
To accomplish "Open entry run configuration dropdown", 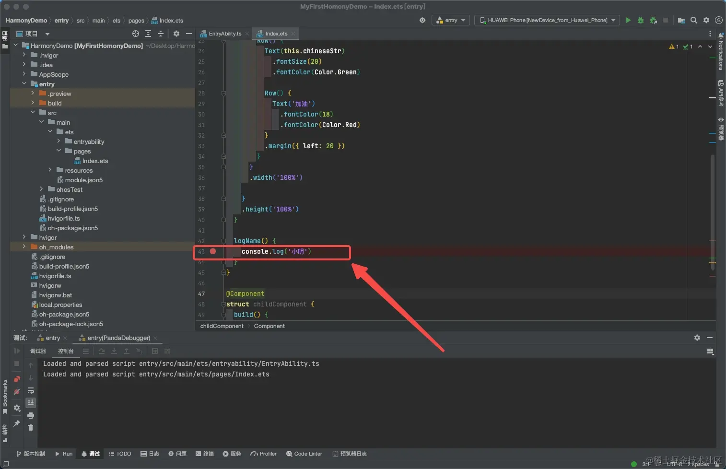I will point(451,20).
